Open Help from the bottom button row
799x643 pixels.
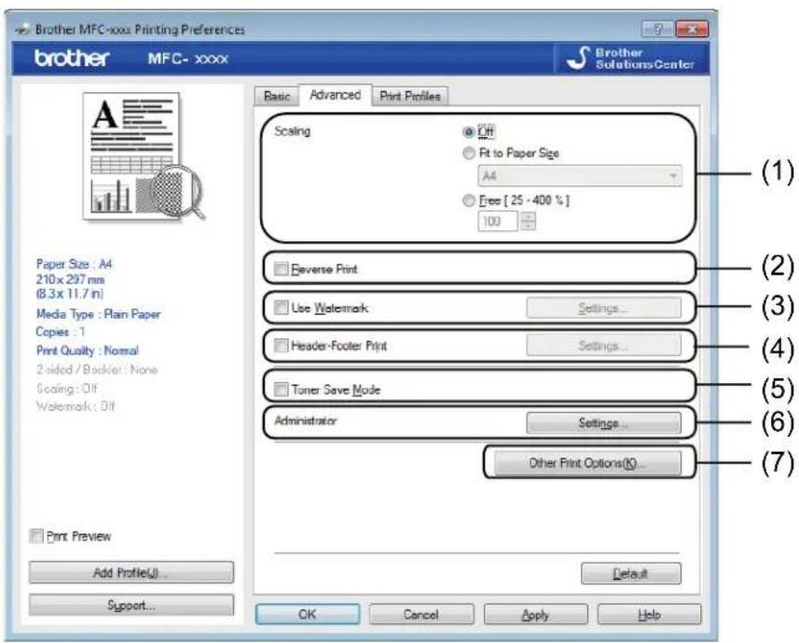[649, 614]
